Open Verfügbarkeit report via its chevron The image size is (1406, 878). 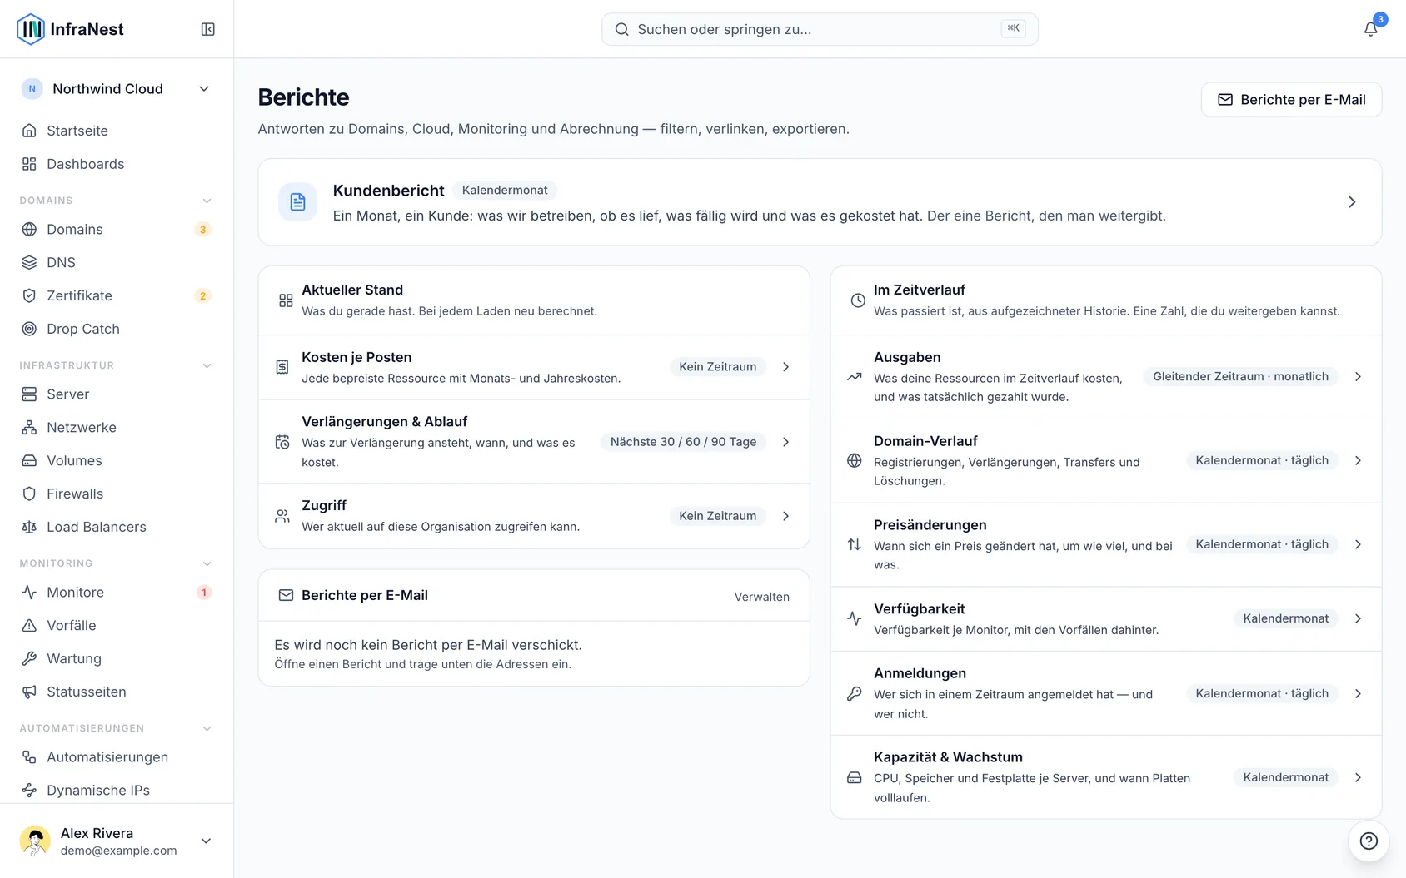(x=1359, y=618)
